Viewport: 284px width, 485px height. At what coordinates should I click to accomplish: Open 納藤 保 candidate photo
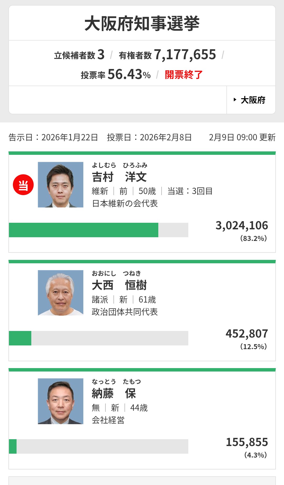point(60,401)
